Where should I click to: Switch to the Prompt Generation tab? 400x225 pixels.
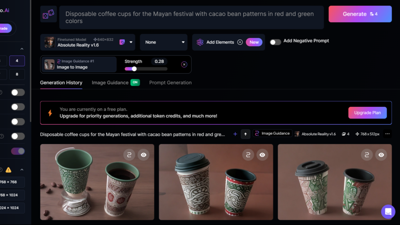(x=170, y=83)
